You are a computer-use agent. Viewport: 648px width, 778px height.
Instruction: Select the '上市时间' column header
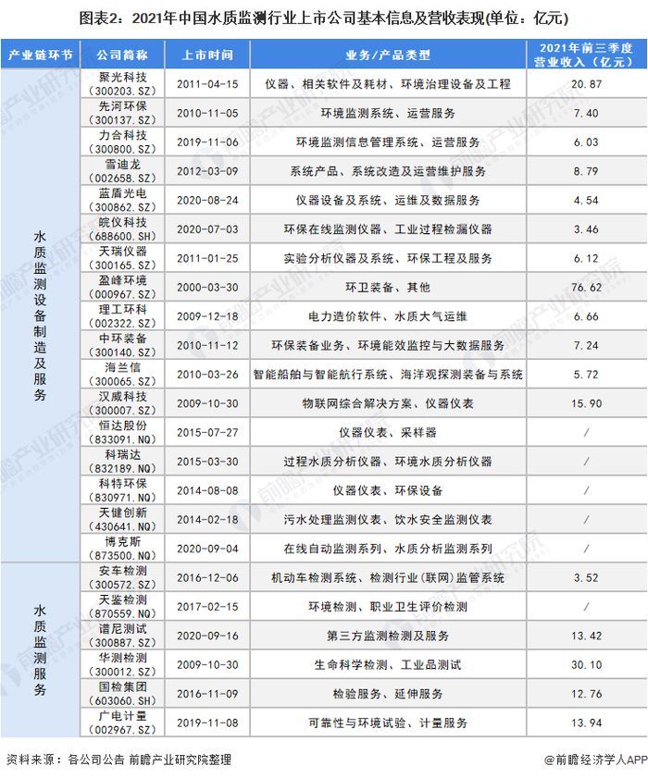click(207, 55)
